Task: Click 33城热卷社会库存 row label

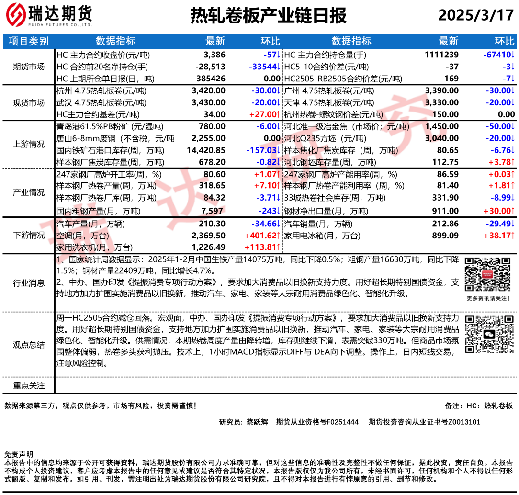Action: tap(335, 198)
